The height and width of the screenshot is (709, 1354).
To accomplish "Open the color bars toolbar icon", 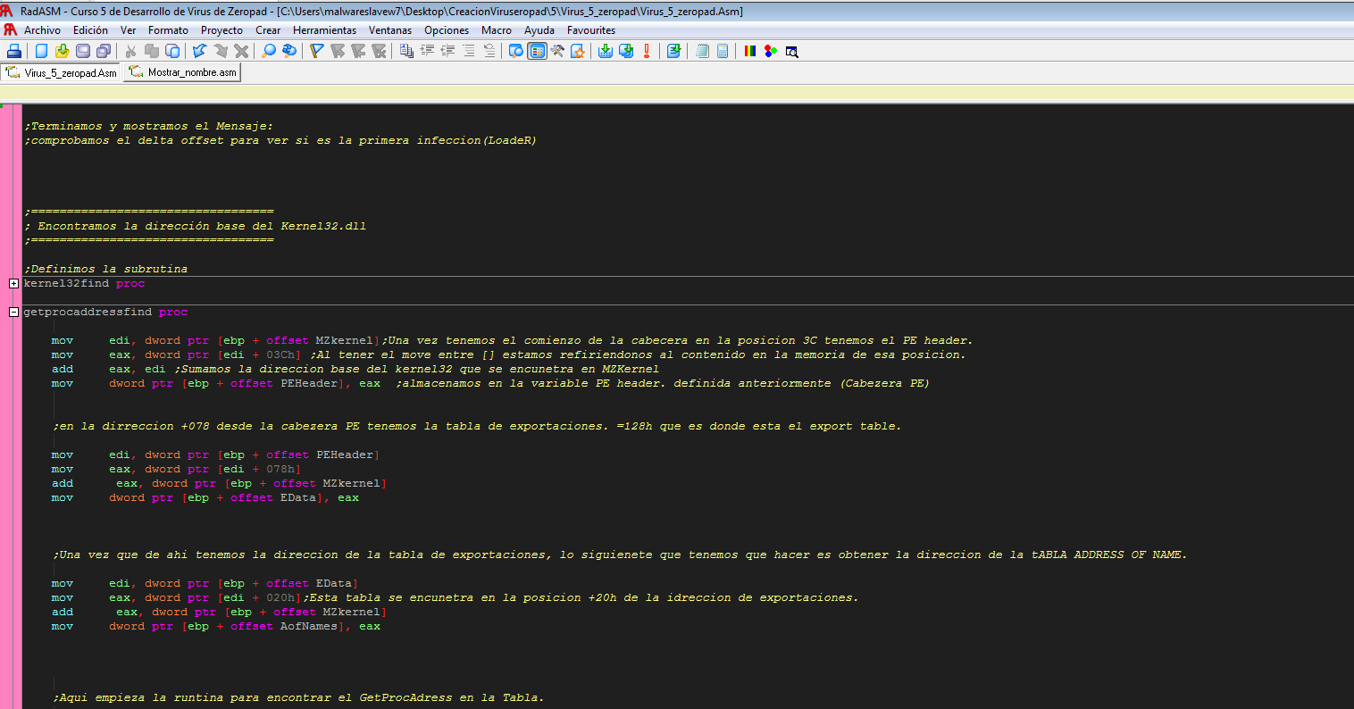I will (x=749, y=51).
